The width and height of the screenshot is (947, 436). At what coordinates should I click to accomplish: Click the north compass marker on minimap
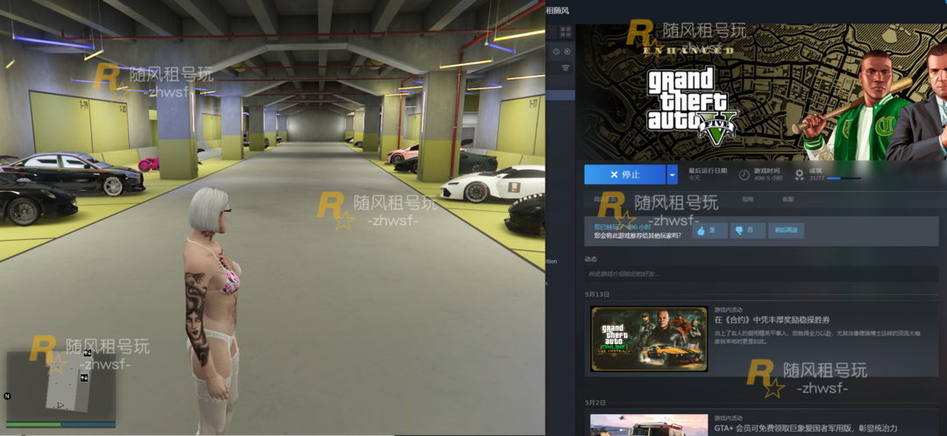[x=7, y=397]
